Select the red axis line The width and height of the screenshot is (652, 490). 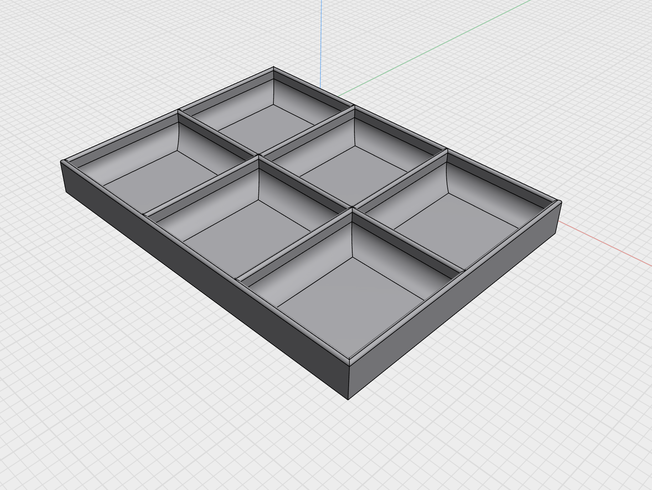(x=605, y=243)
